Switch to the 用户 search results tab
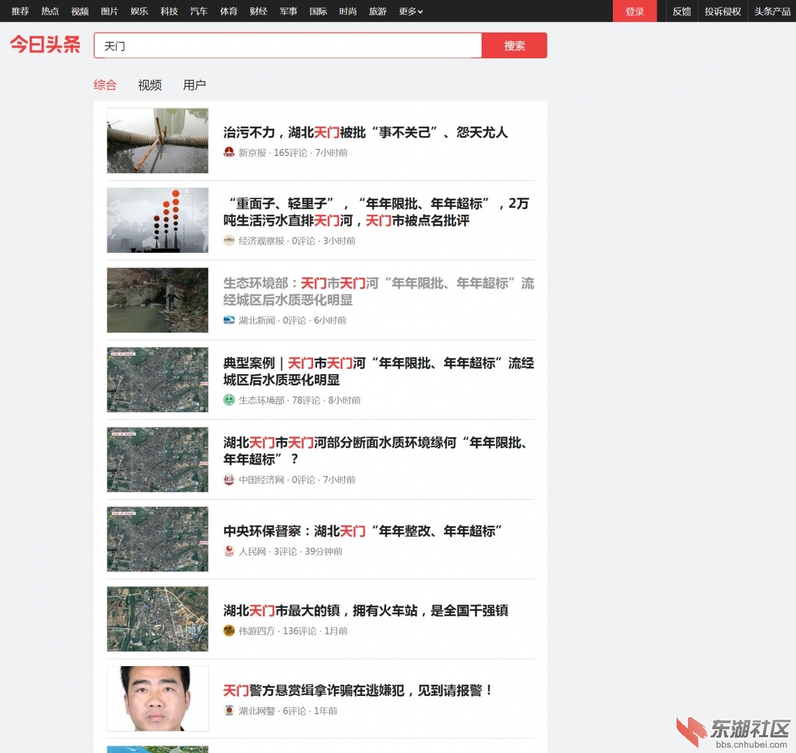The width and height of the screenshot is (796, 753). pos(194,85)
